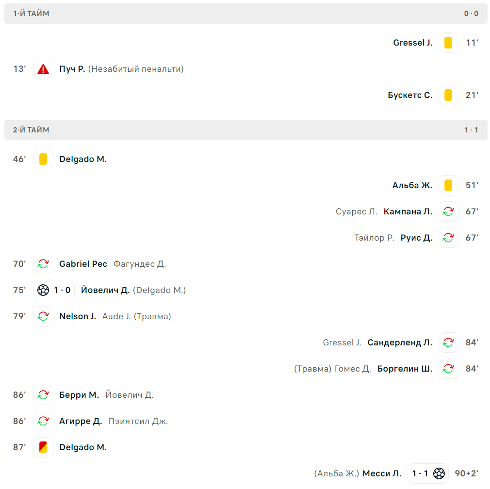Image resolution: width=490 pixels, height=489 pixels.
Task: Open player Сандерленд Л. at 84'
Action: (x=400, y=343)
